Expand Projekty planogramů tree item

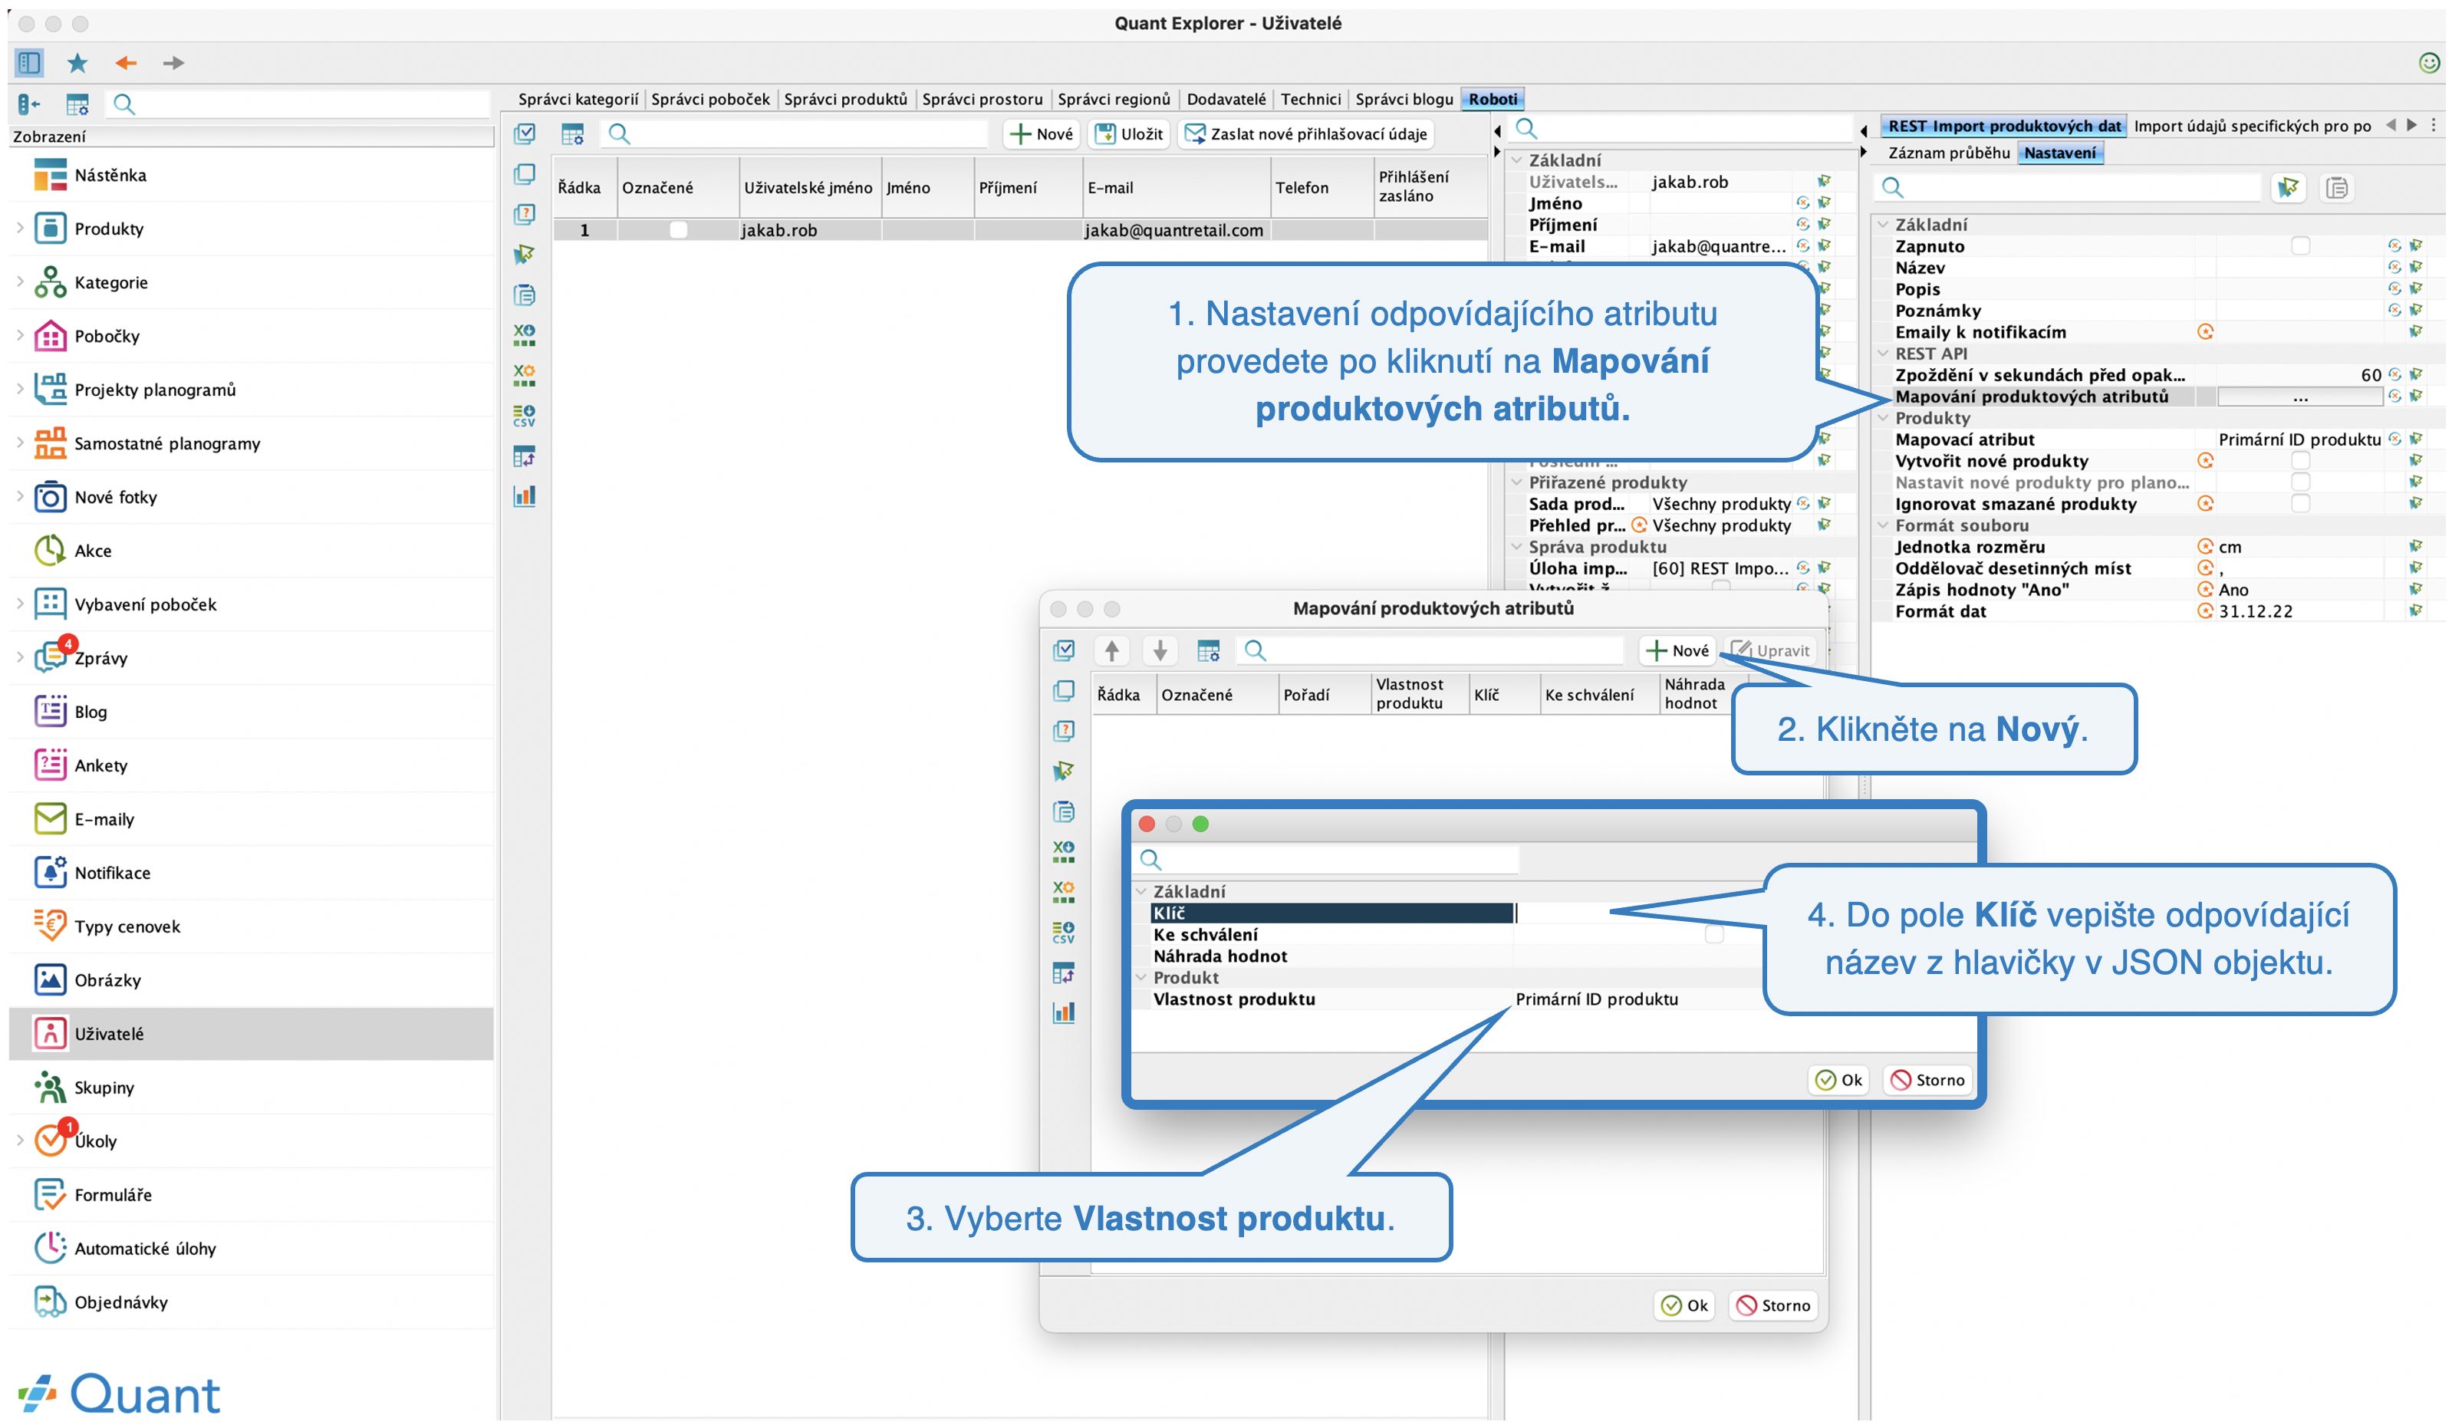tap(21, 390)
